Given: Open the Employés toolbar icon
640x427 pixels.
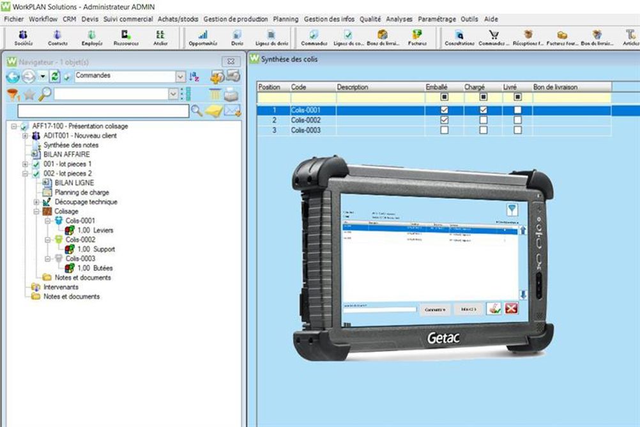Looking at the screenshot, I should coord(92,38).
